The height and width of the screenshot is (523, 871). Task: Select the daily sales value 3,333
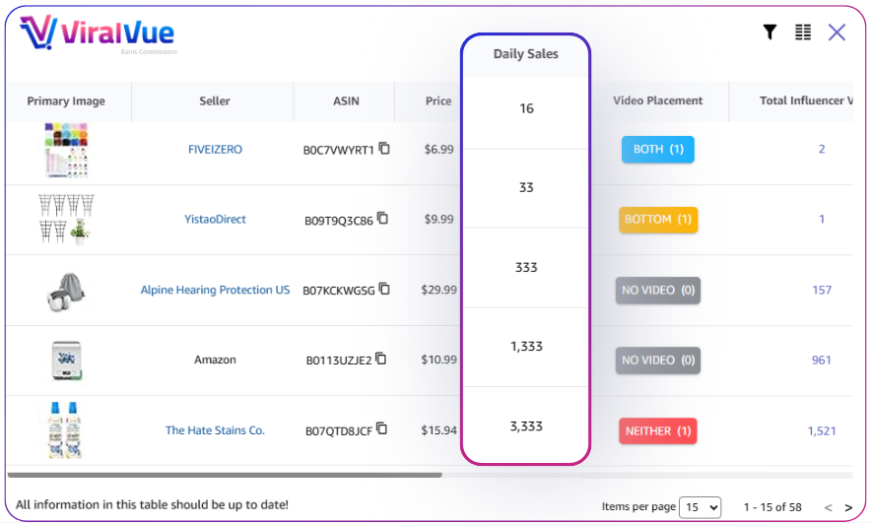526,426
